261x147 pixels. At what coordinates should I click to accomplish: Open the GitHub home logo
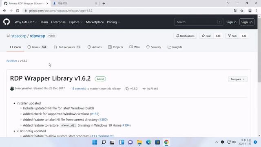click(x=7, y=22)
